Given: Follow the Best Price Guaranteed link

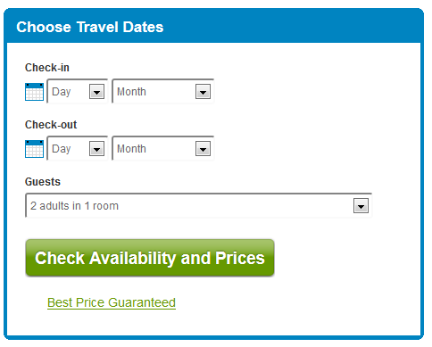Looking at the screenshot, I should [112, 302].
